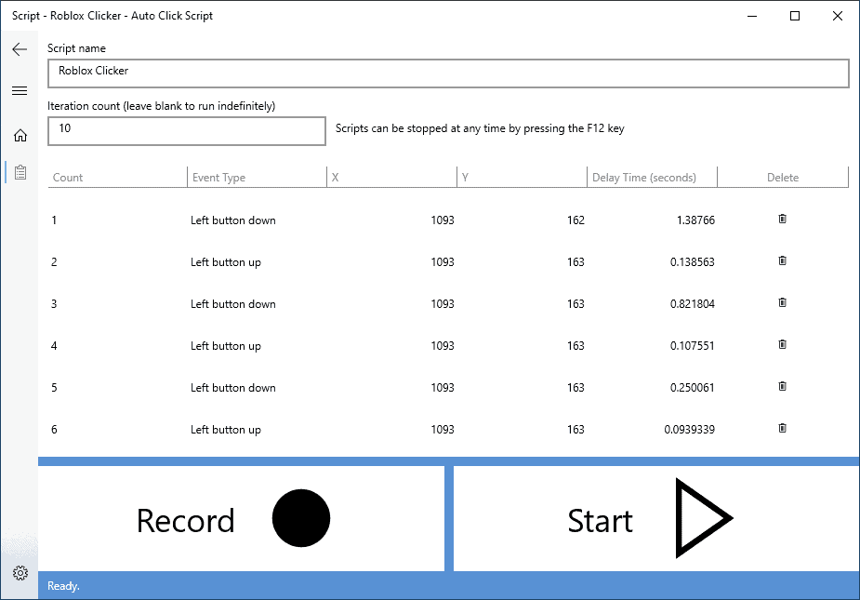Open the script list via the clipboard icon
Image resolution: width=860 pixels, height=600 pixels.
20,172
